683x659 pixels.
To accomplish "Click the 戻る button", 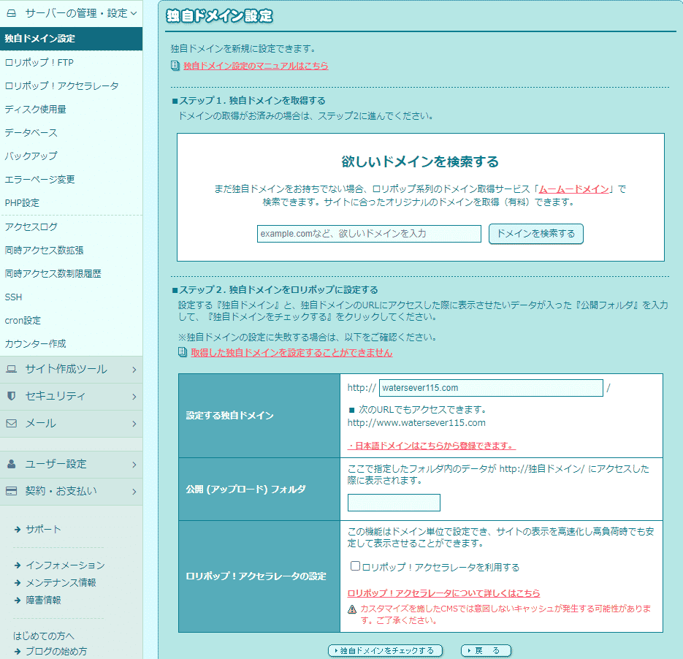I will pos(486,651).
